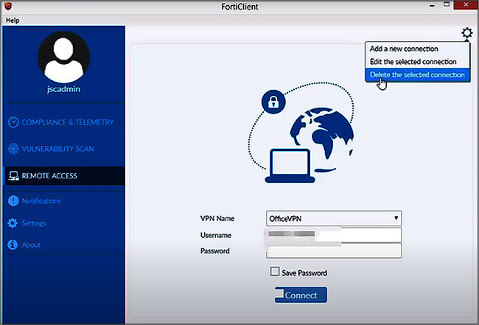Click the About info icon

point(13,245)
